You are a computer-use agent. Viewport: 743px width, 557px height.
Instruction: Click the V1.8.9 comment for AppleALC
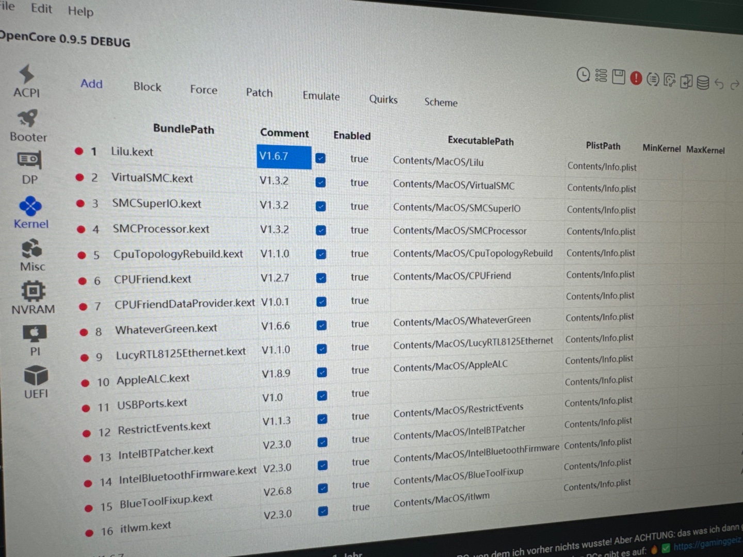pos(276,373)
